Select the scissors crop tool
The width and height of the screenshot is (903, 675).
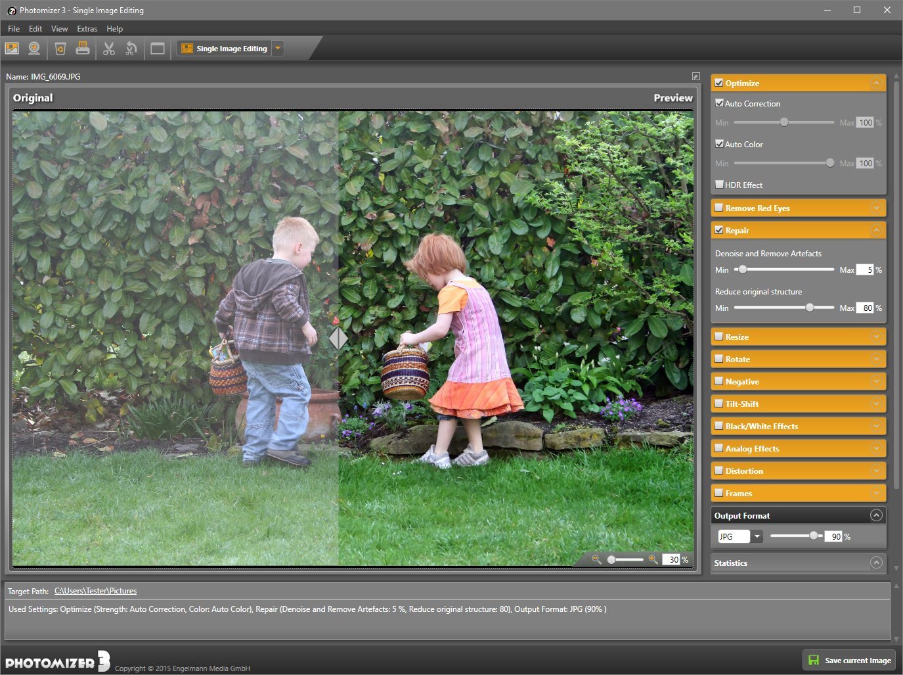109,49
